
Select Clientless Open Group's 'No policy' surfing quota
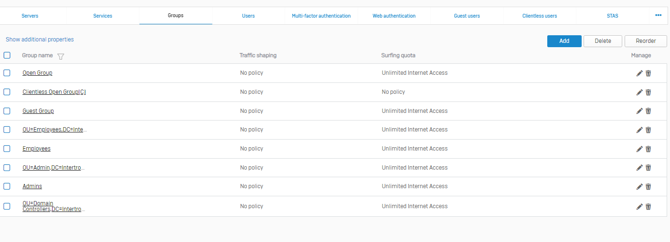pos(393,92)
